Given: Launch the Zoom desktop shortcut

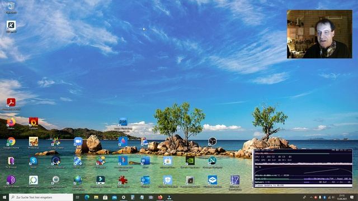Looking at the screenshot, I should [78, 141].
